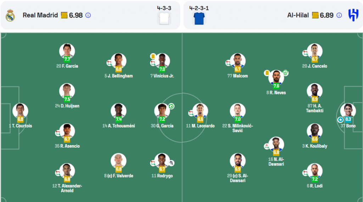Viewport: 363px width, 202px height.
Task: Click the Real Madrid rating info icon
Action: point(88,15)
